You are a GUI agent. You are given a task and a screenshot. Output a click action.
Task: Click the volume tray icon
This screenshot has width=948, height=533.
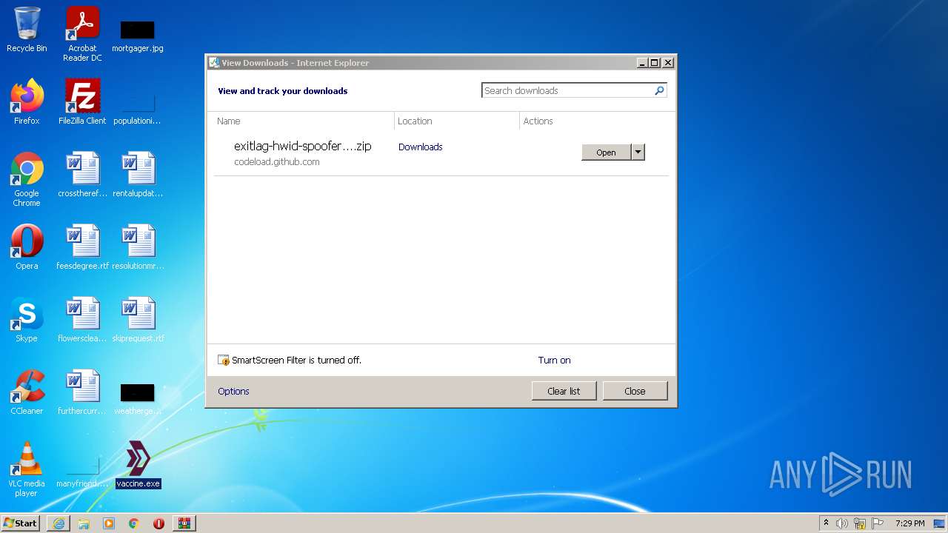(x=842, y=523)
